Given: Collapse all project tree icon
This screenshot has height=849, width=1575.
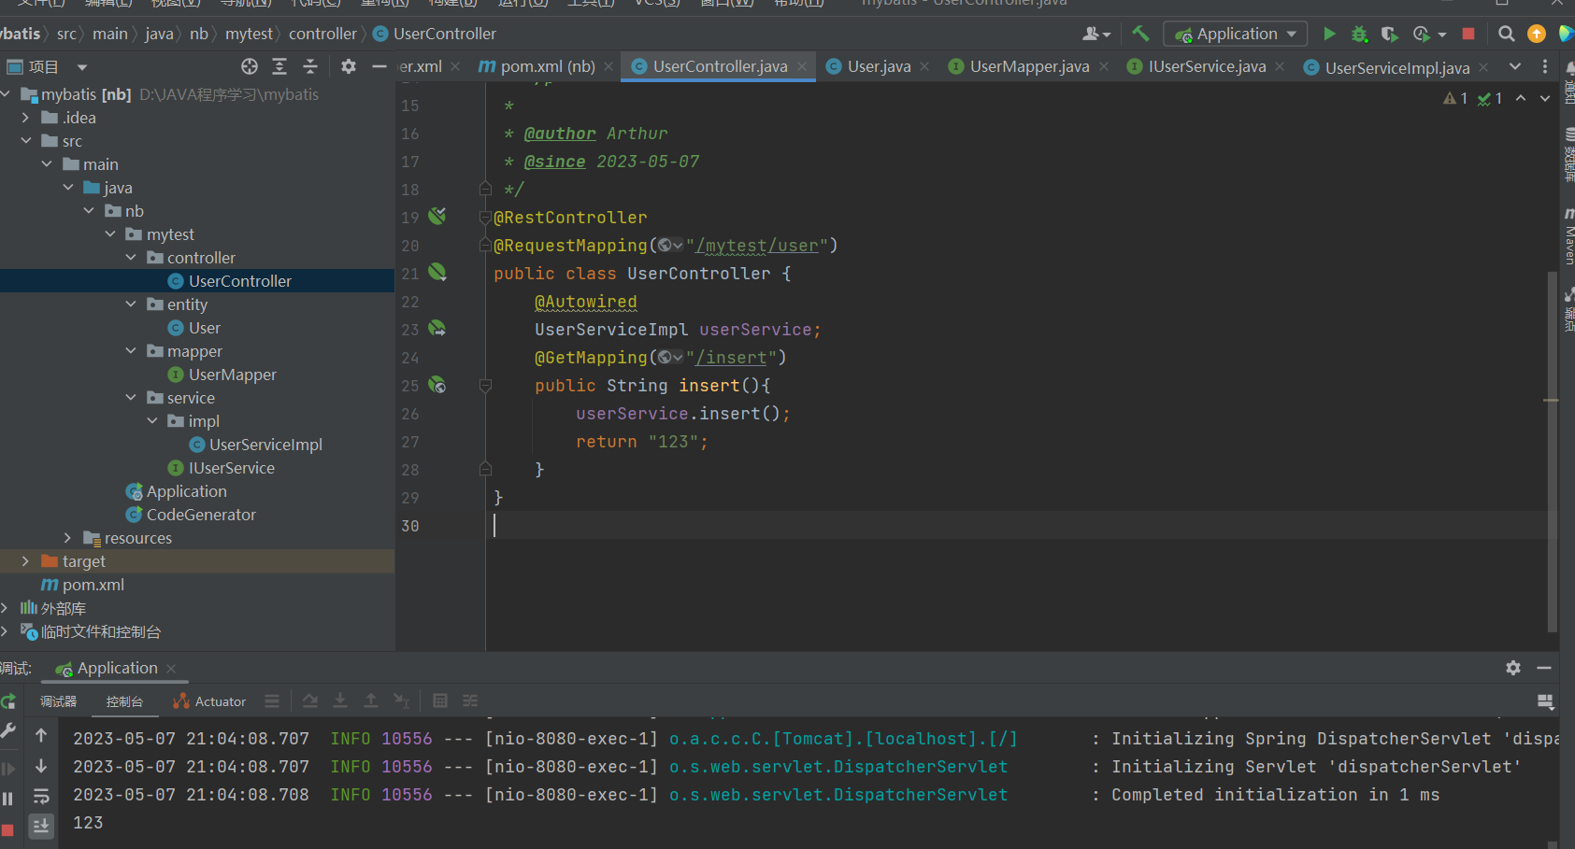Looking at the screenshot, I should click(x=310, y=66).
